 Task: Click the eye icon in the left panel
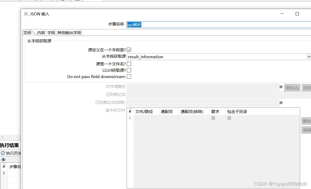tap(3, 159)
